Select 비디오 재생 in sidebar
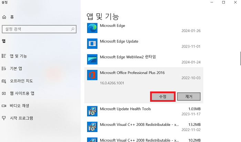 (19, 106)
